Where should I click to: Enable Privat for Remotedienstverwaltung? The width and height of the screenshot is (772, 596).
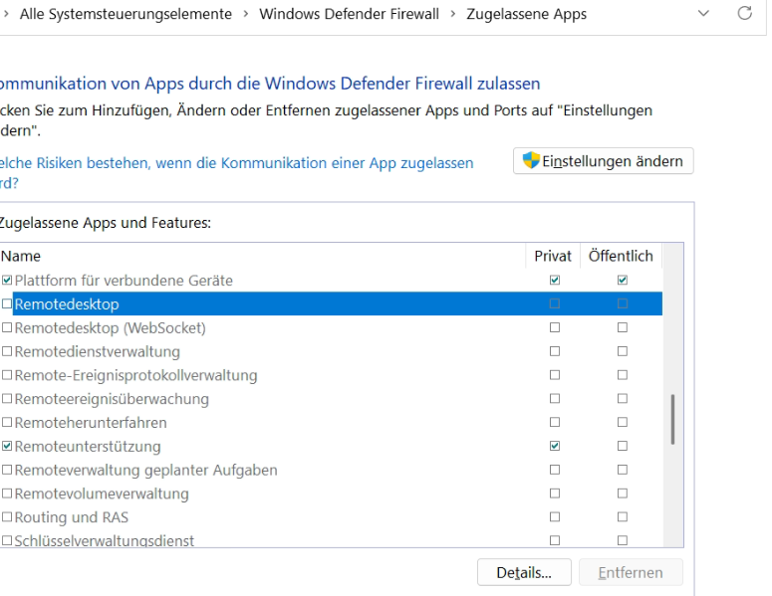tap(555, 351)
